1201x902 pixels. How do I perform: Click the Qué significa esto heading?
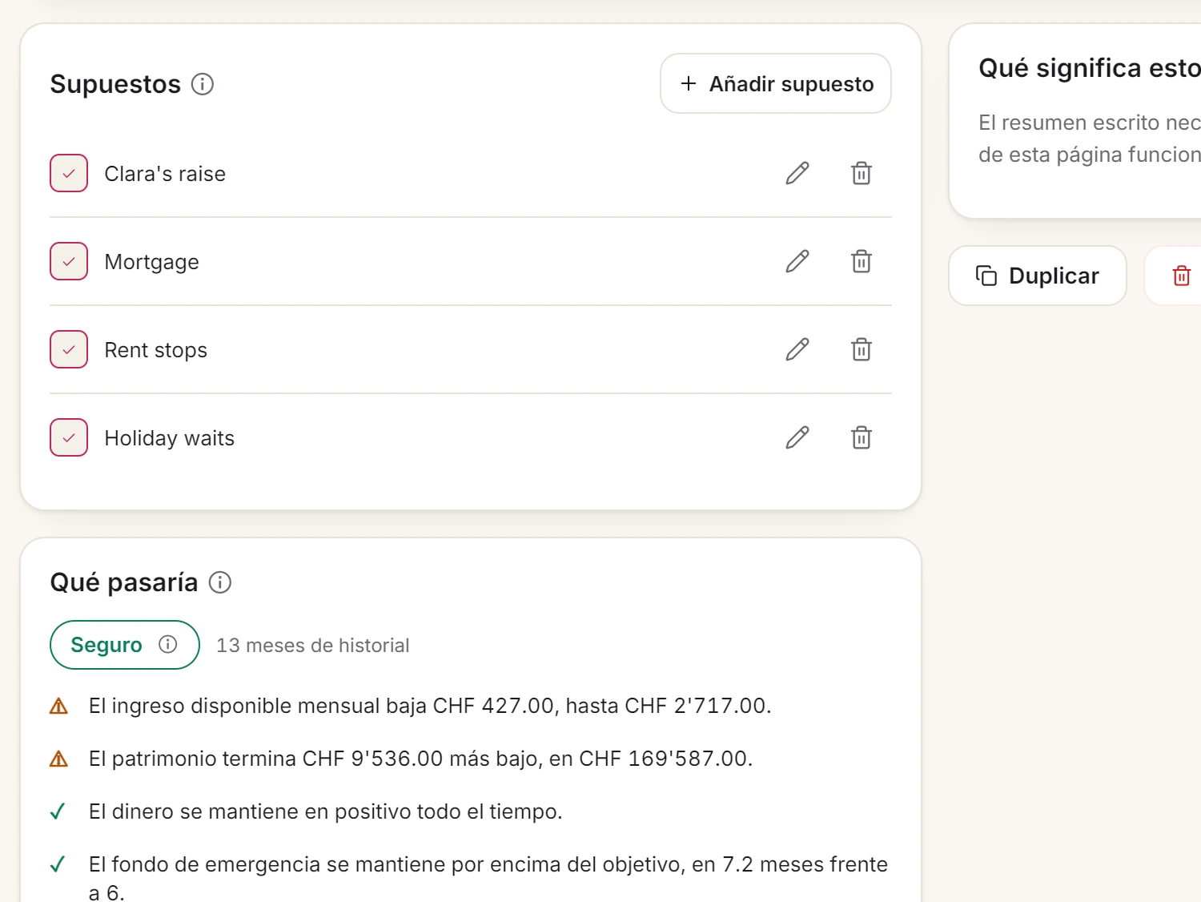(1090, 68)
